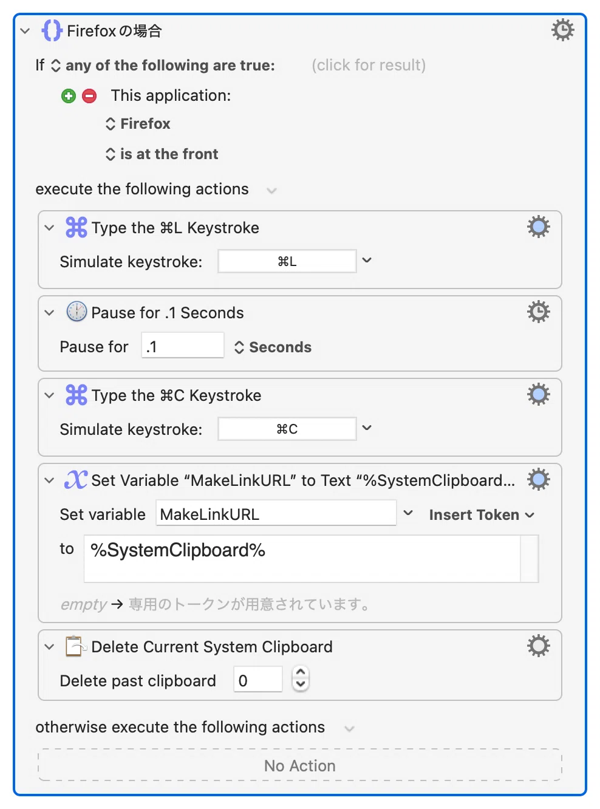Image resolution: width=600 pixels, height=809 pixels.
Task: Open the 'any of the following are true' popup
Action: tap(163, 66)
